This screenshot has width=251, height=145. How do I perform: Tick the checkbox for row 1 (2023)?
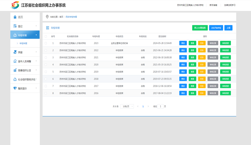click(x=46, y=43)
